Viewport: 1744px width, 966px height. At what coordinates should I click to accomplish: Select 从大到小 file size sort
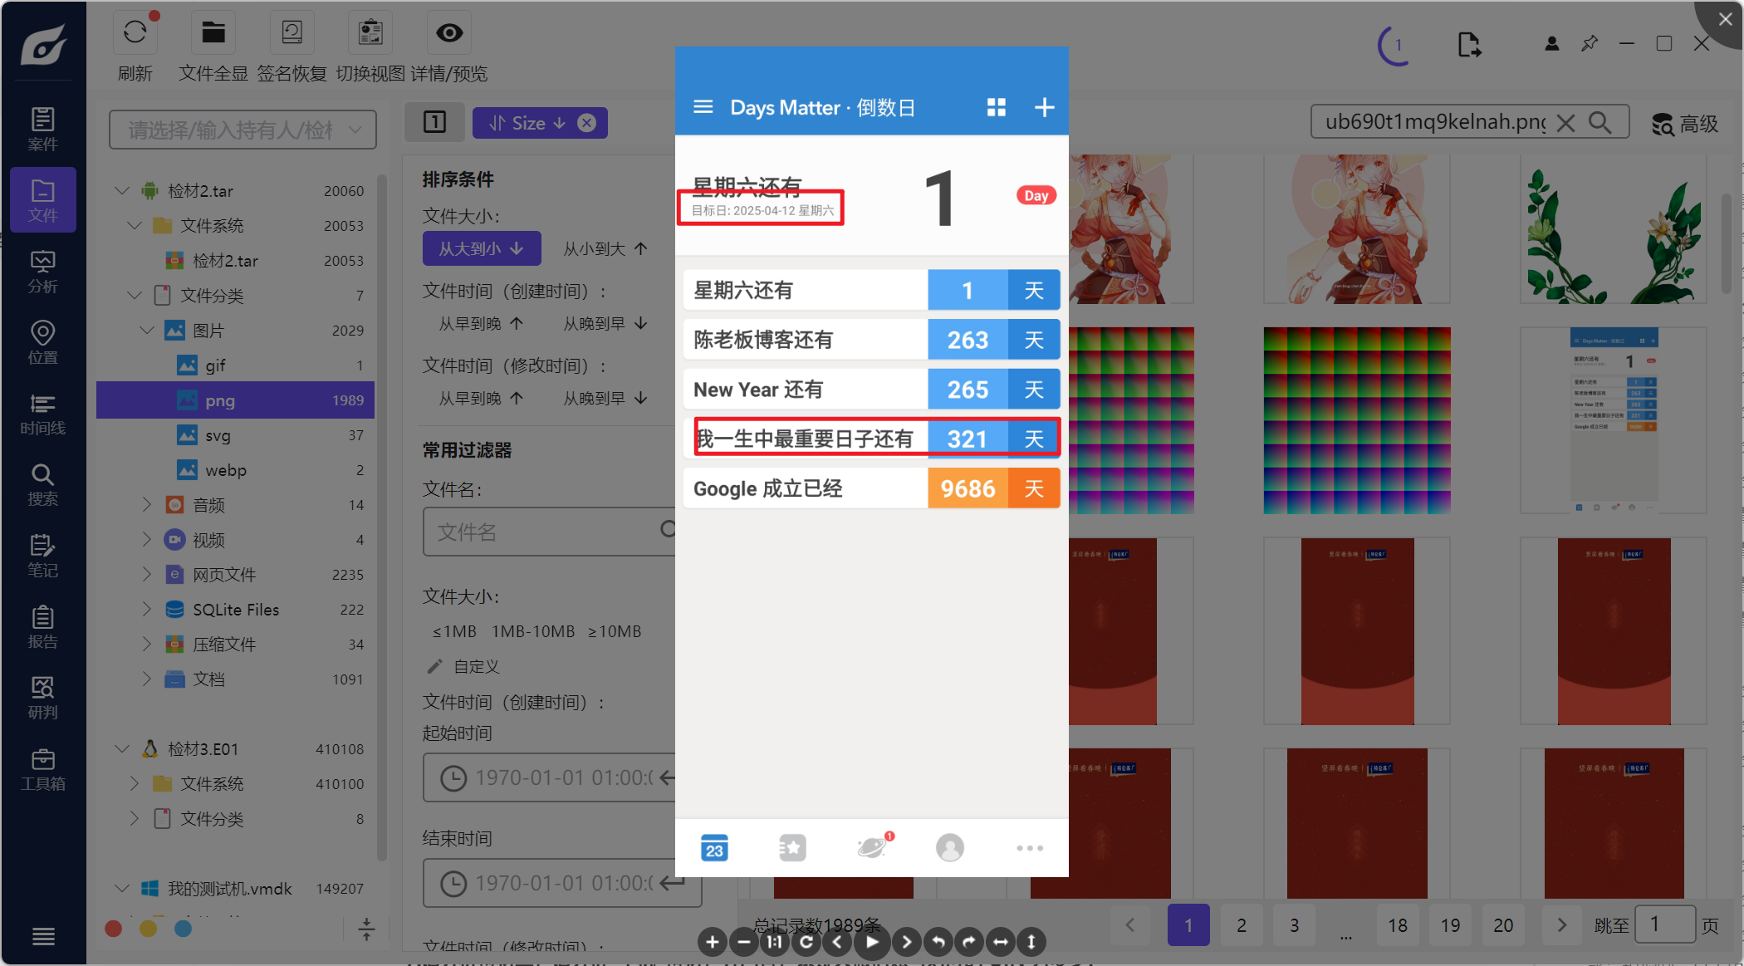click(481, 248)
